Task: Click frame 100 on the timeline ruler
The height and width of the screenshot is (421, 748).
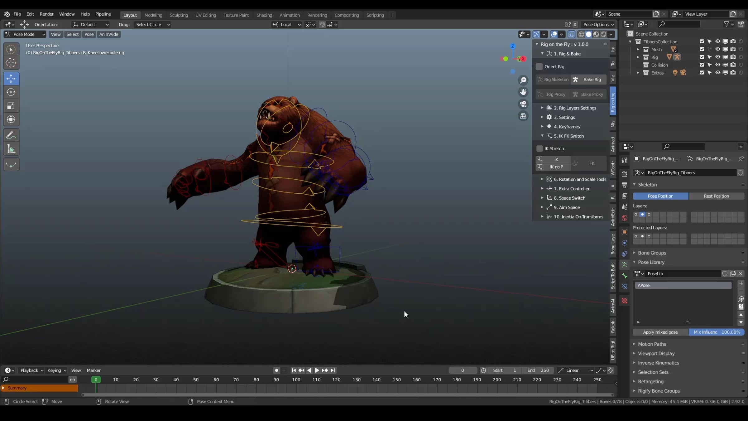Action: pos(296,380)
